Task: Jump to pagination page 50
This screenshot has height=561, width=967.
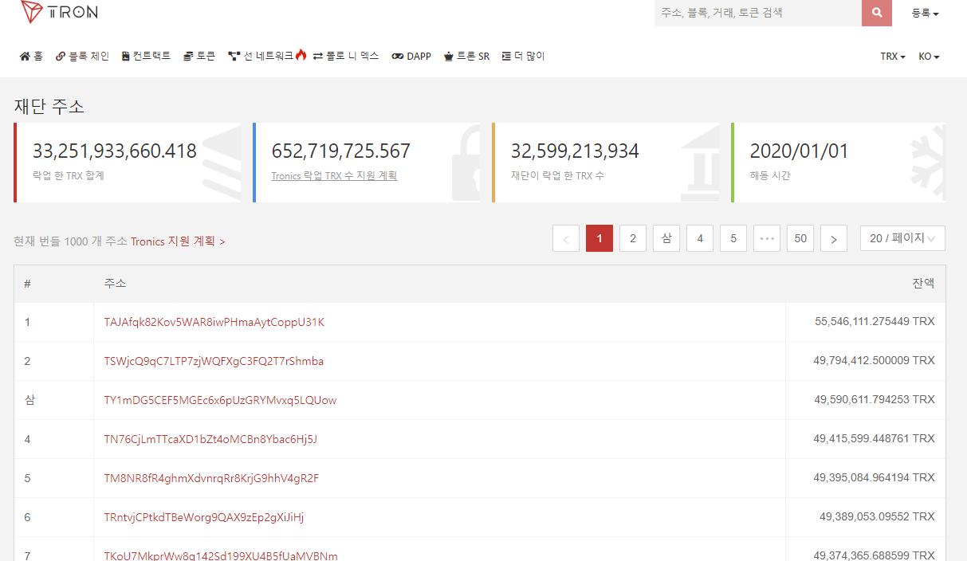Action: coord(800,238)
